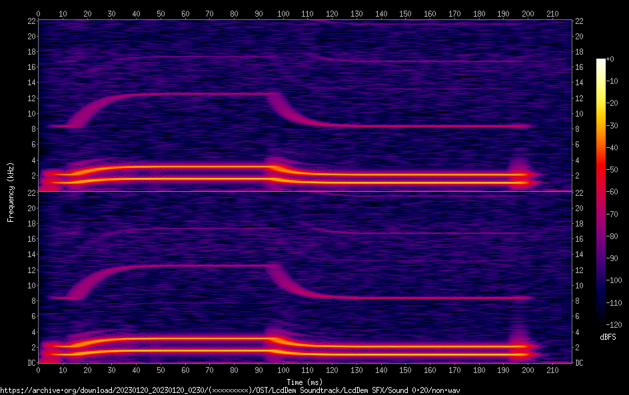Click the 12 kHz harmonic plateau in the lower channel
This screenshot has width=629, height=395.
200,266
